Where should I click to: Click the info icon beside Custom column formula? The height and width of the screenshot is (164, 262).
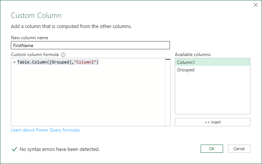pyautogui.click(x=63, y=55)
